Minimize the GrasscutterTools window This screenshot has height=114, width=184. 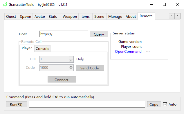[x=151, y=5]
